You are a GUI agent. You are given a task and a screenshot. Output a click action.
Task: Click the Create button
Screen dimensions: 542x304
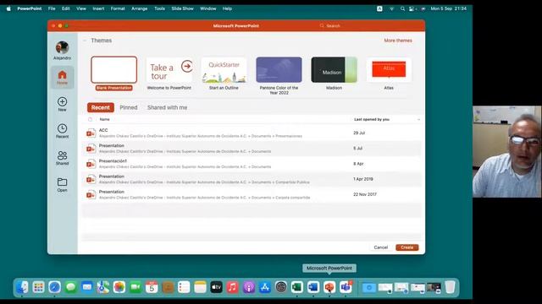(x=407, y=247)
